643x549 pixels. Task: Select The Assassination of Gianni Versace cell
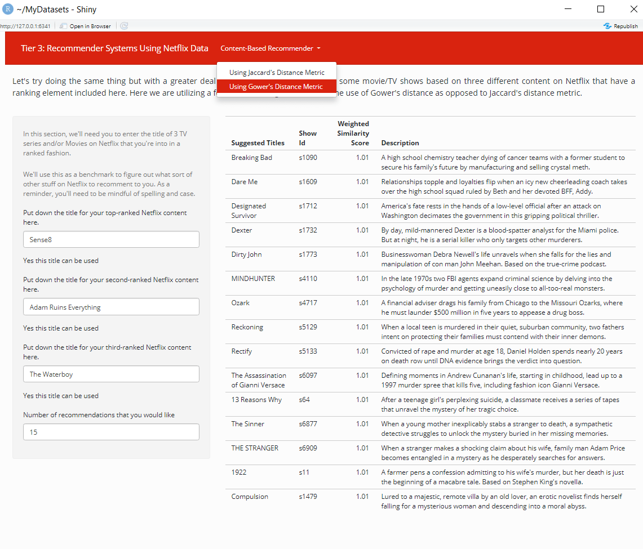pyautogui.click(x=259, y=380)
